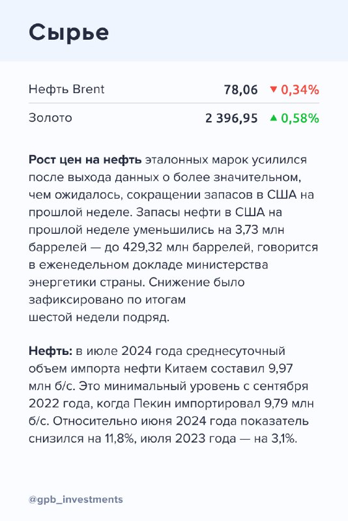Viewport: 348px width, 521px height.
Task: Click the green 0,58% change value
Action: 300,119
